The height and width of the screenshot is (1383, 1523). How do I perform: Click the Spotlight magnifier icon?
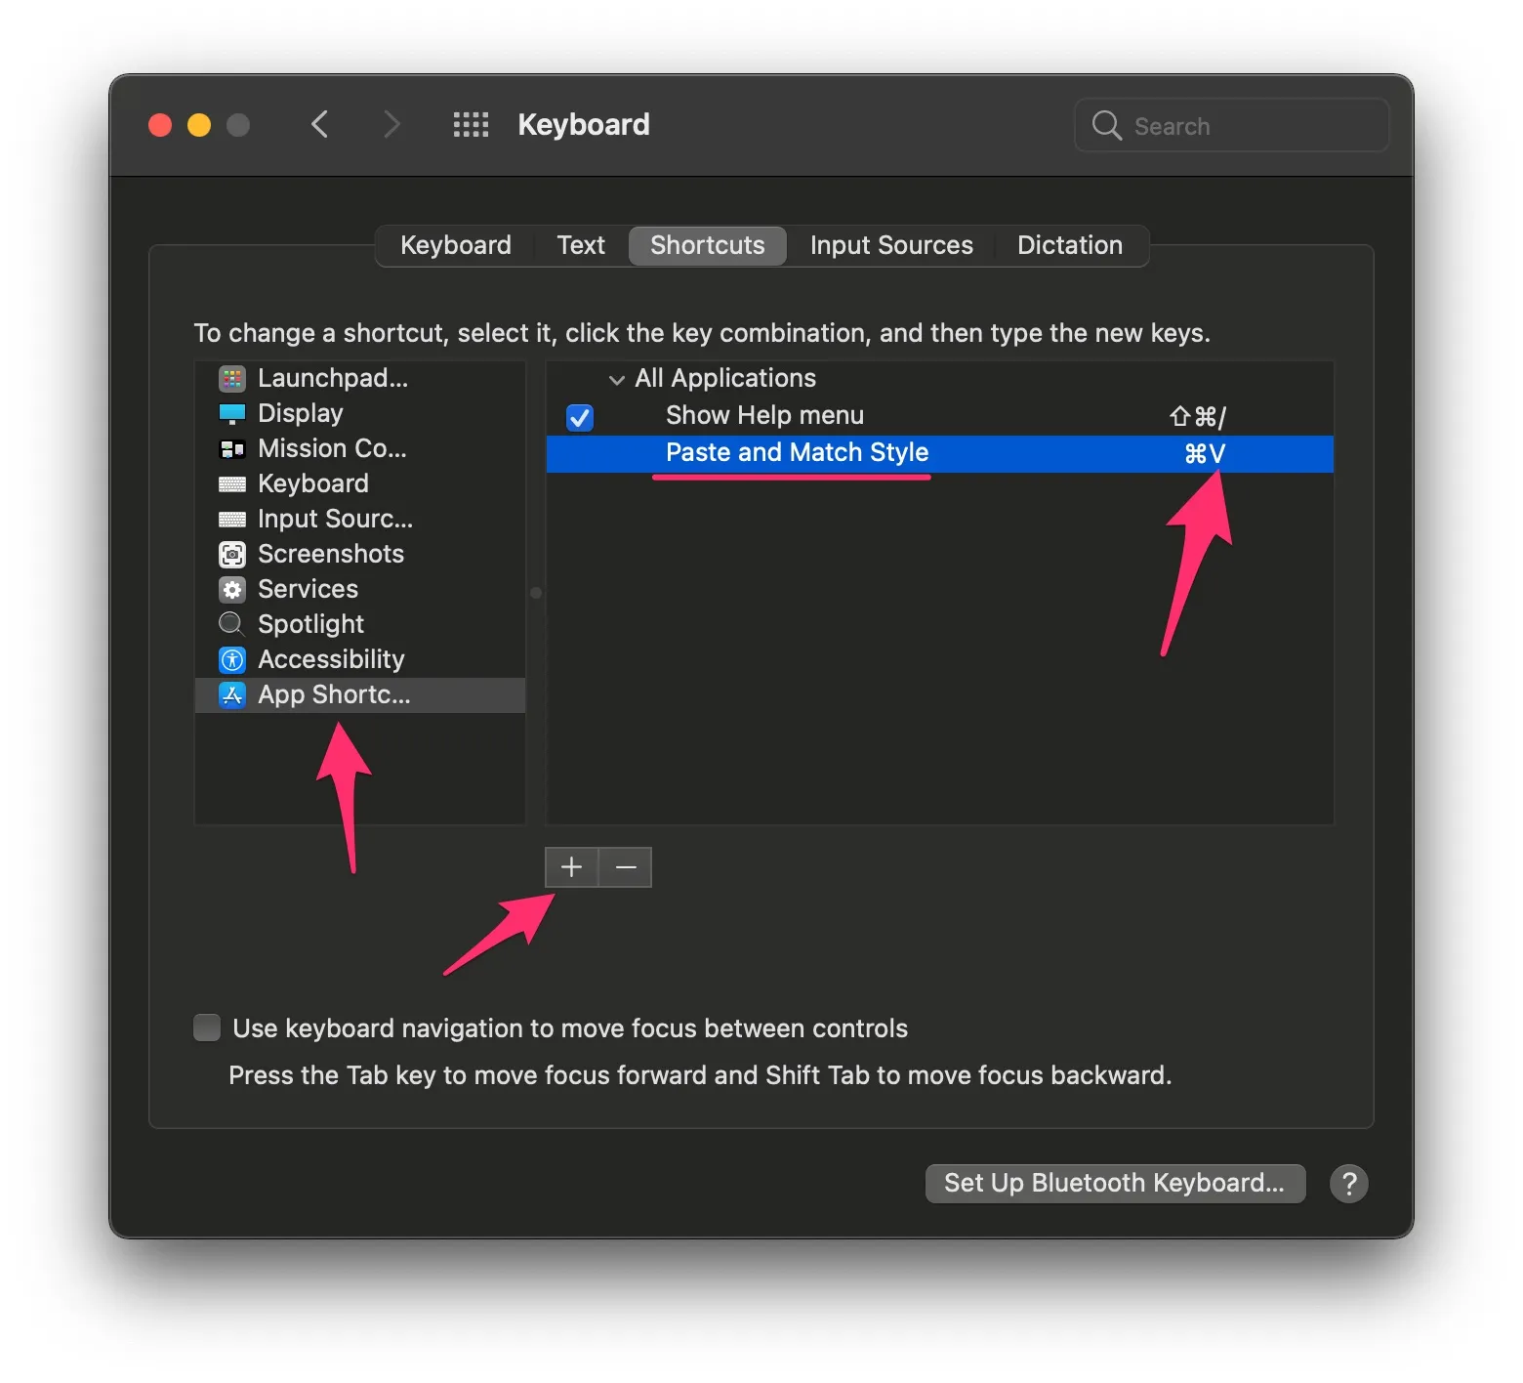coord(231,624)
